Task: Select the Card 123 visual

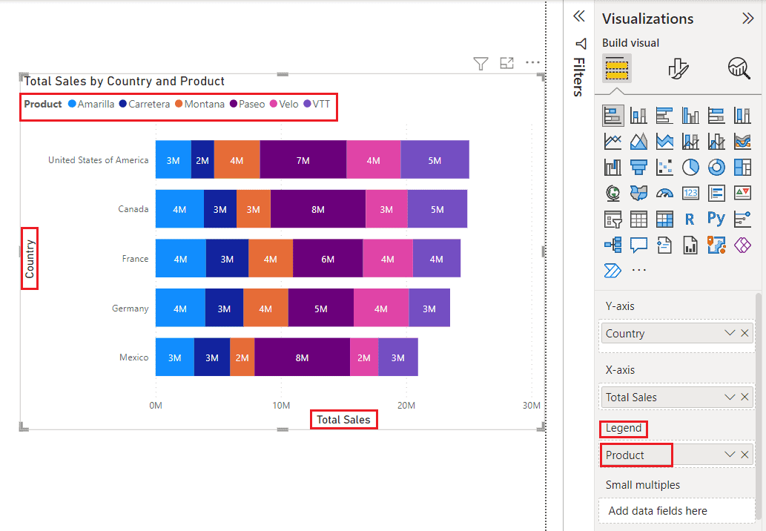Action: (690, 194)
